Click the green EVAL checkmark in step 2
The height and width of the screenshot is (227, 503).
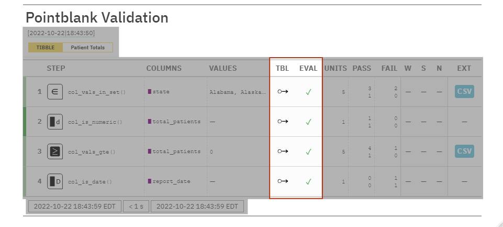point(308,122)
